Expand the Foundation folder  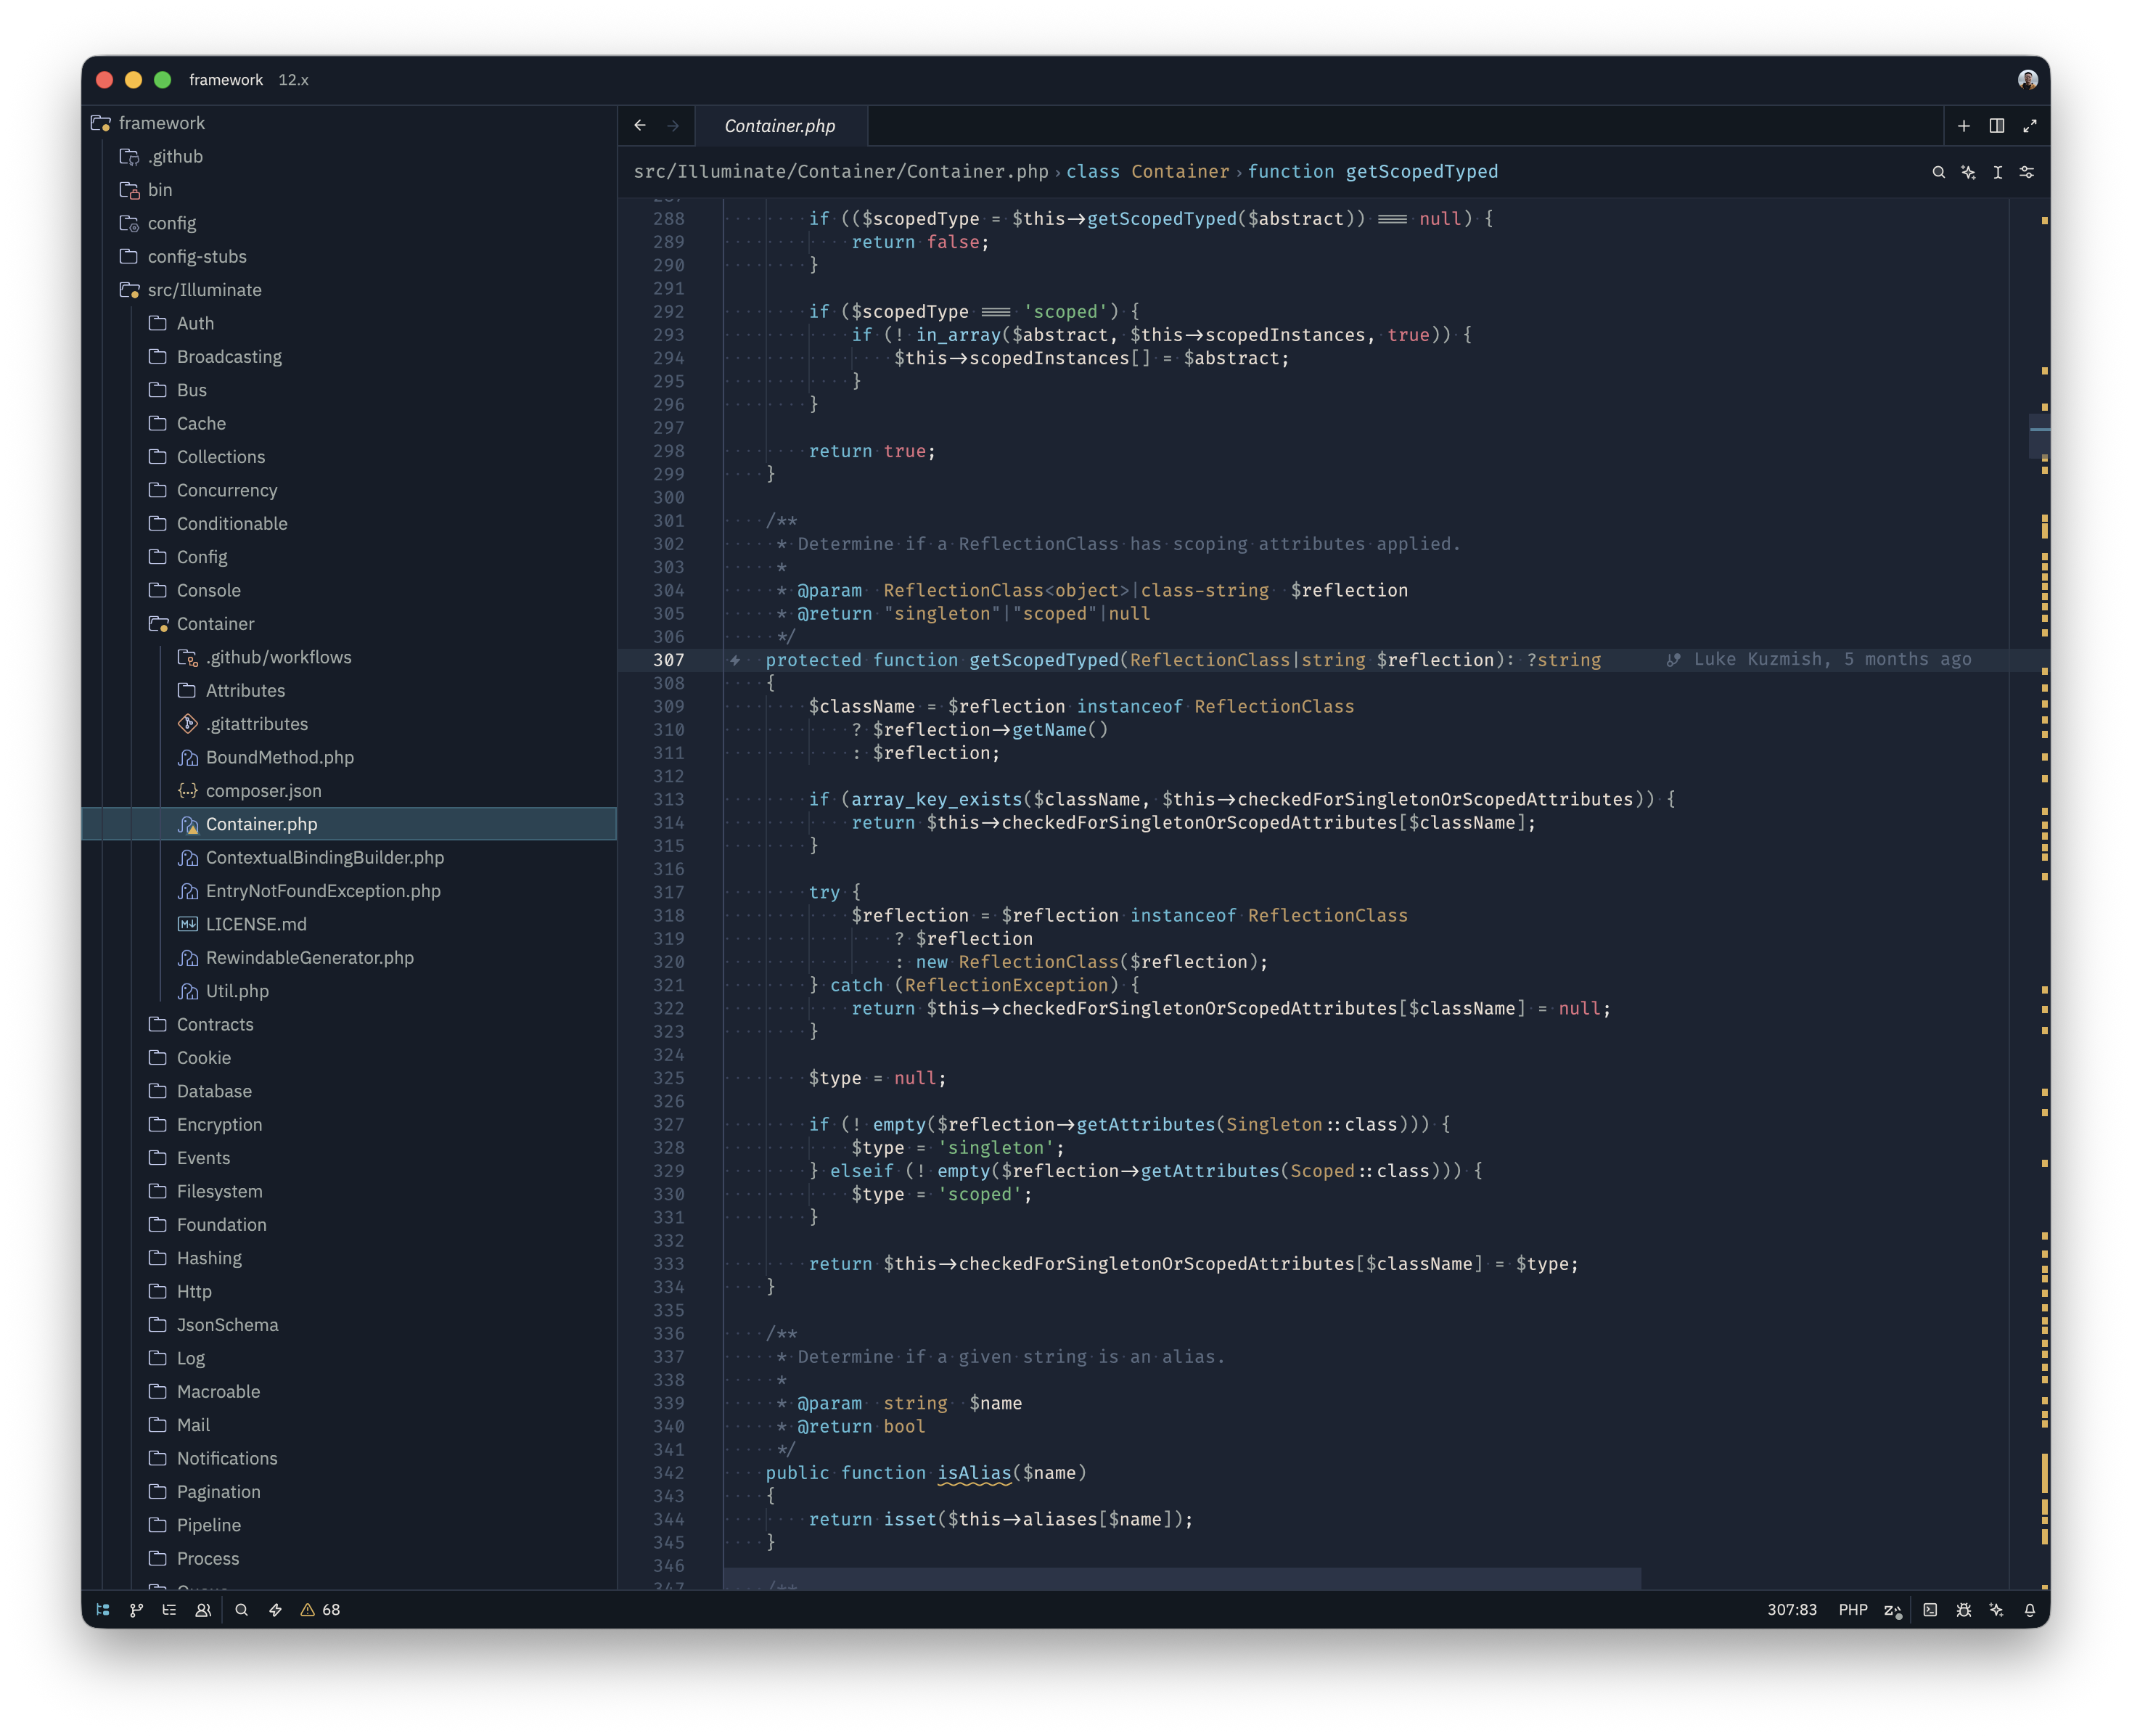349,1225
